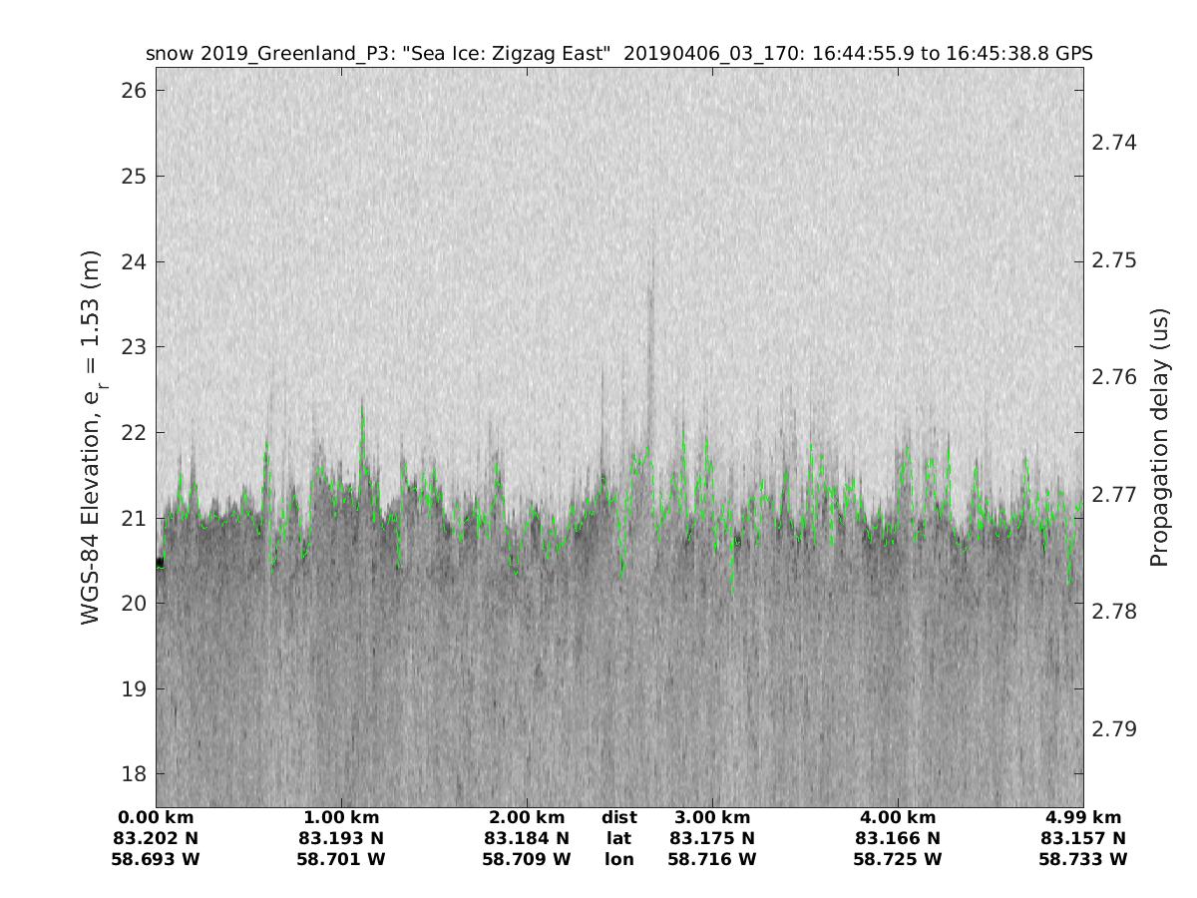Click the 'dist' legend label
Image resolution: width=1197 pixels, height=898 pixels.
[618, 818]
